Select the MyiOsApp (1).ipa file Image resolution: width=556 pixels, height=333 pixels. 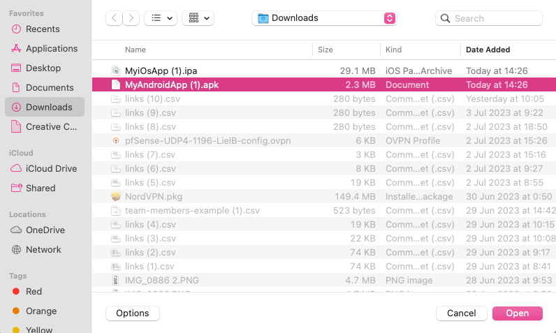click(162, 71)
